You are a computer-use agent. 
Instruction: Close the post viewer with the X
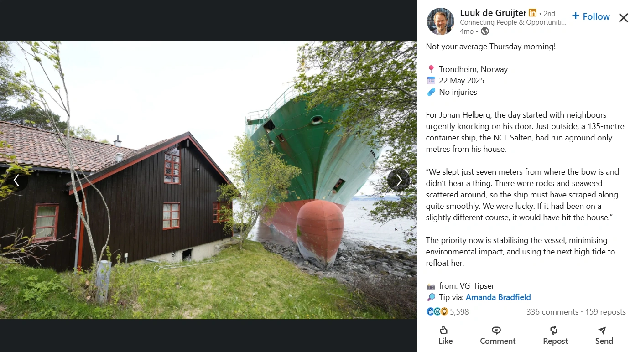(x=623, y=18)
